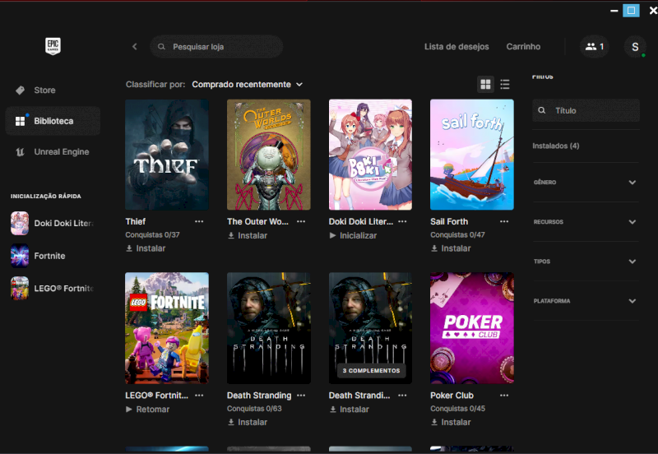The height and width of the screenshot is (454, 658).
Task: Open the Unreal Engine section
Action: coord(53,152)
